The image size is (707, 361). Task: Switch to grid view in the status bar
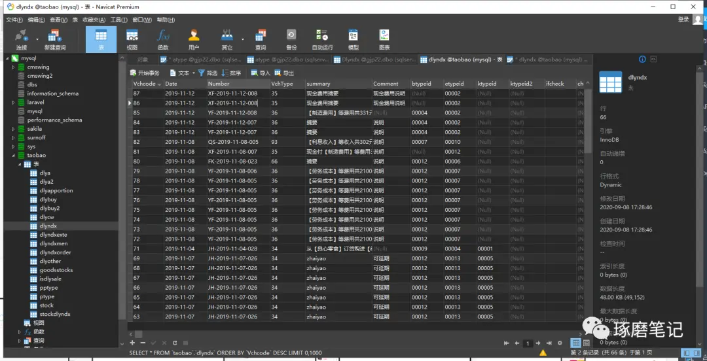(575, 343)
